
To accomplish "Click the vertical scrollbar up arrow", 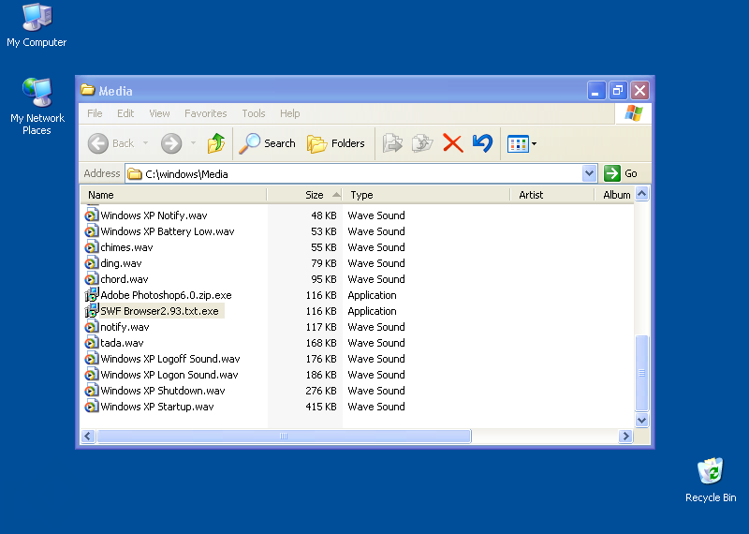I will 642,194.
